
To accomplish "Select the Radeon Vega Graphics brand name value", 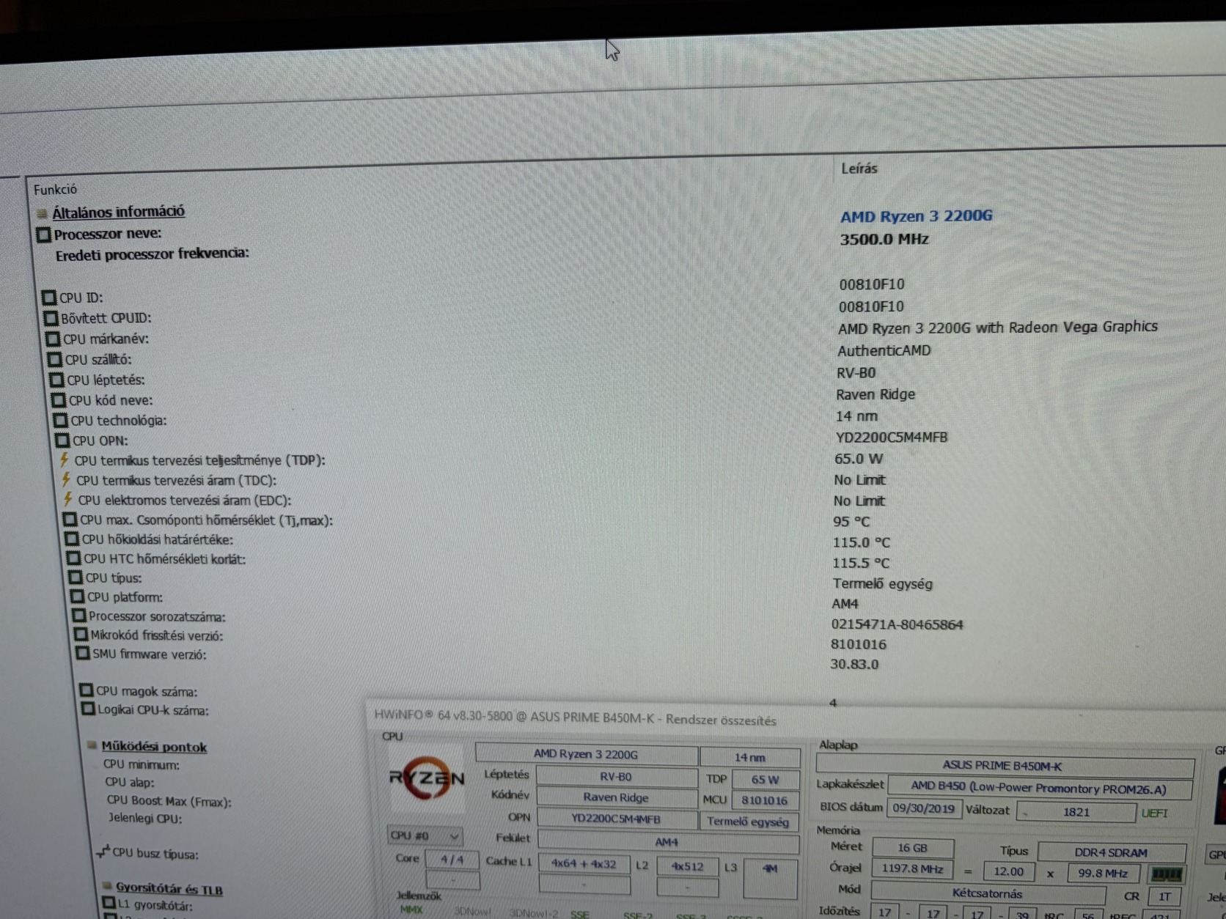I will 998,328.
